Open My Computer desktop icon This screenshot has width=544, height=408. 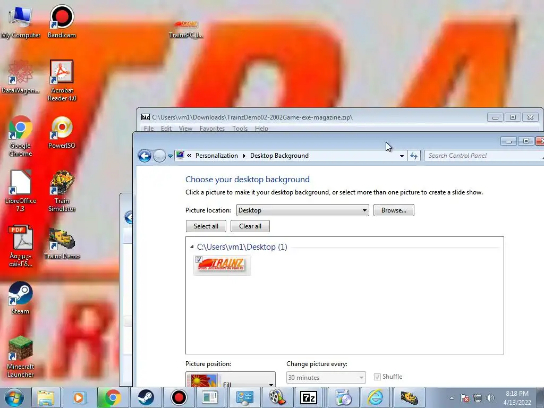[x=20, y=21]
